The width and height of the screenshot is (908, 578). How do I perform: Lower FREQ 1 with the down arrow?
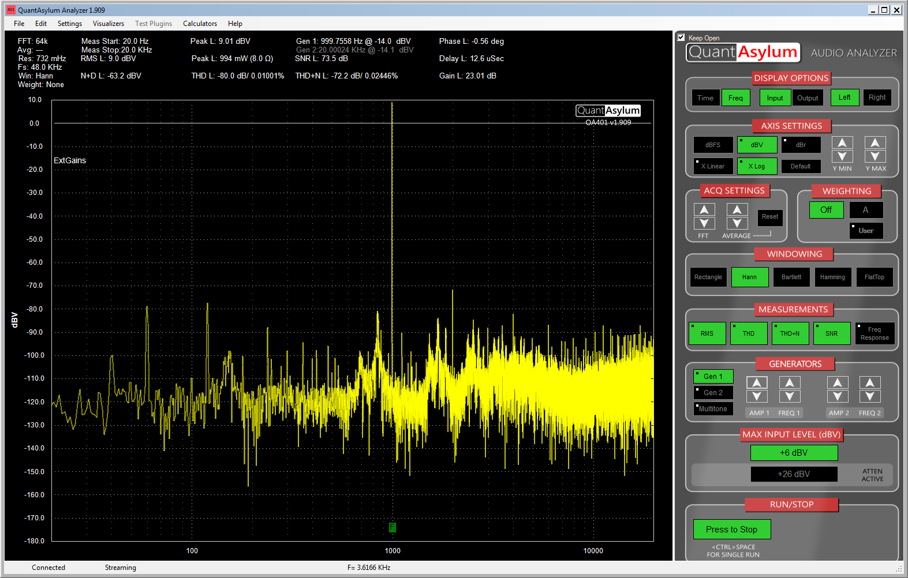coord(790,396)
